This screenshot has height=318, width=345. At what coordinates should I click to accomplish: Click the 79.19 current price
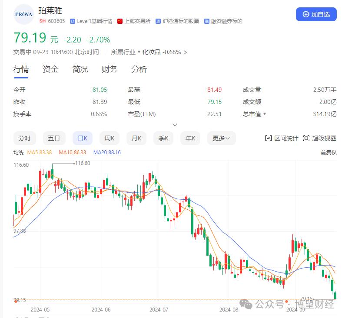point(30,38)
